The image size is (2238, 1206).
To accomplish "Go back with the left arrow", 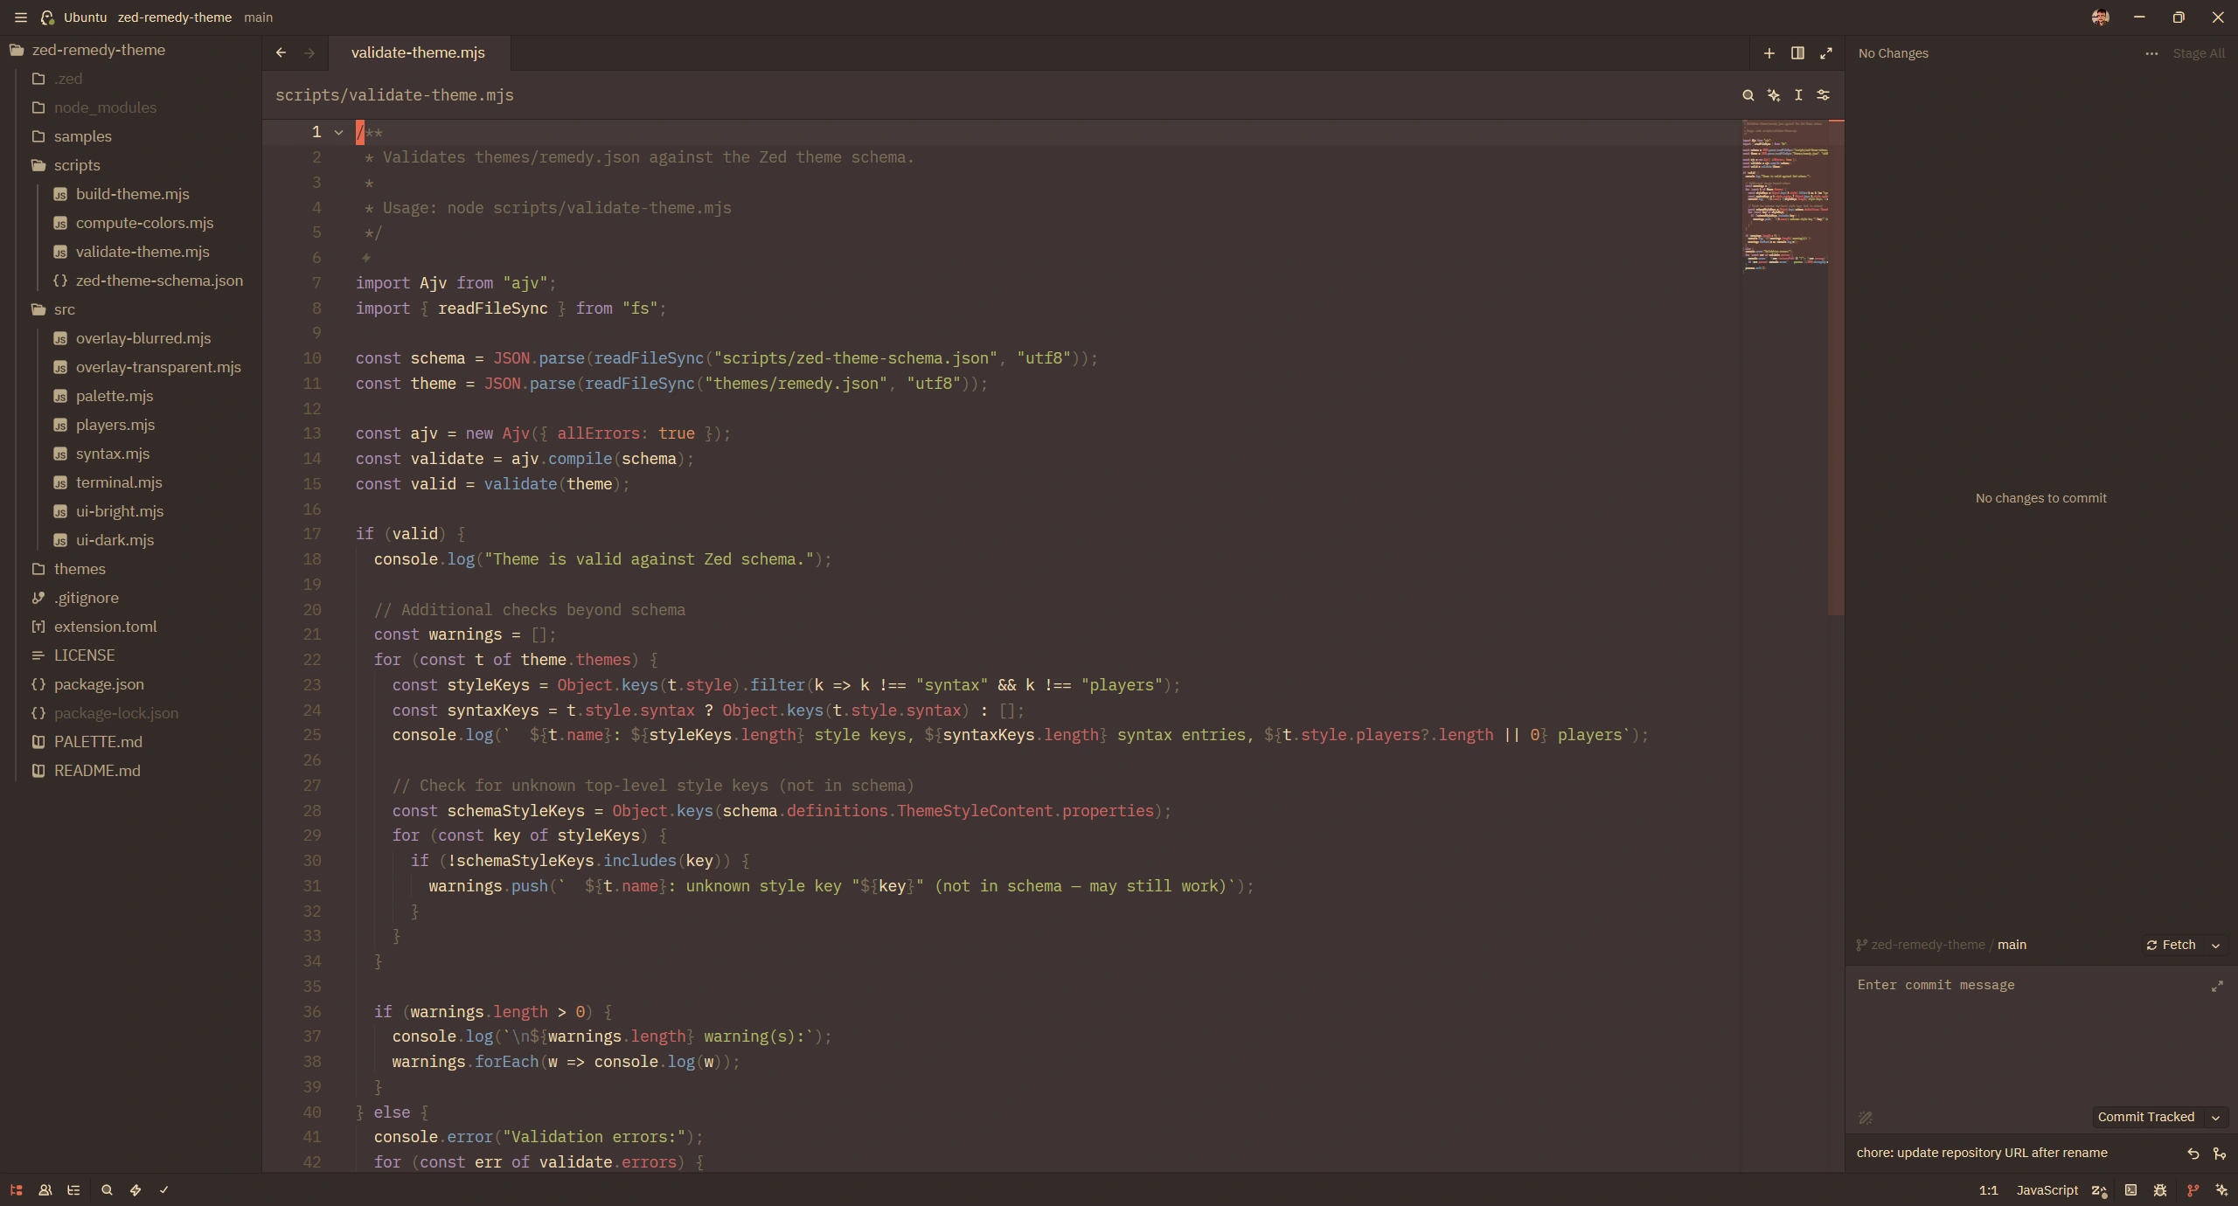I will (281, 52).
